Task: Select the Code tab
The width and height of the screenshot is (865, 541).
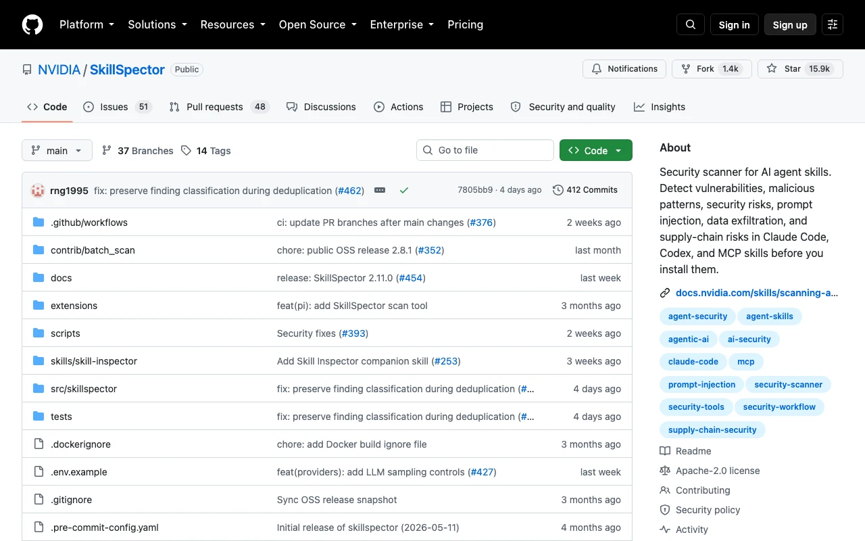Action: point(47,107)
